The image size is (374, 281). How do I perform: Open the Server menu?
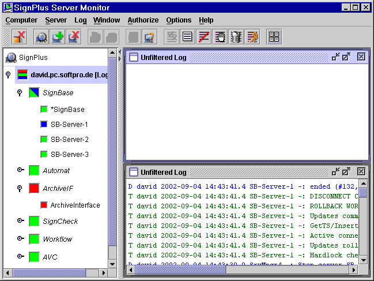point(56,20)
